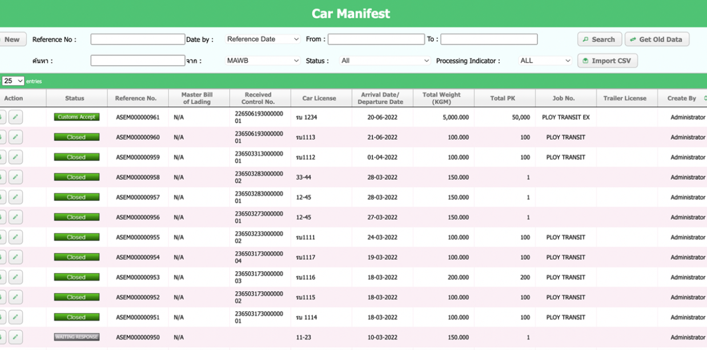Viewport: 707px width, 350px height.
Task: Open edit for record ASEM000000958
Action: (x=15, y=177)
